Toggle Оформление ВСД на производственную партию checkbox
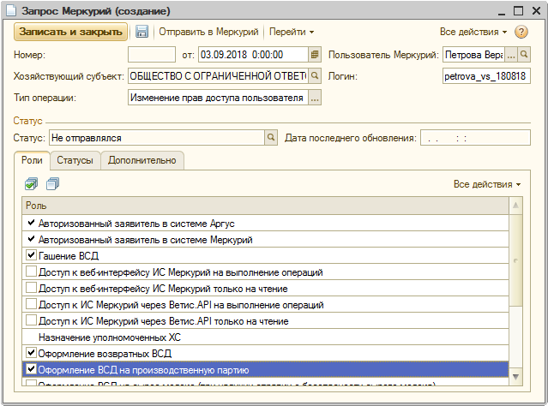 point(31,369)
